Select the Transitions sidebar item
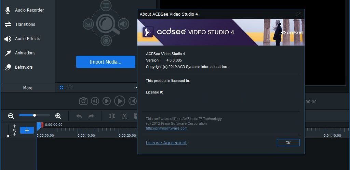The height and width of the screenshot is (170, 350). pos(28,24)
